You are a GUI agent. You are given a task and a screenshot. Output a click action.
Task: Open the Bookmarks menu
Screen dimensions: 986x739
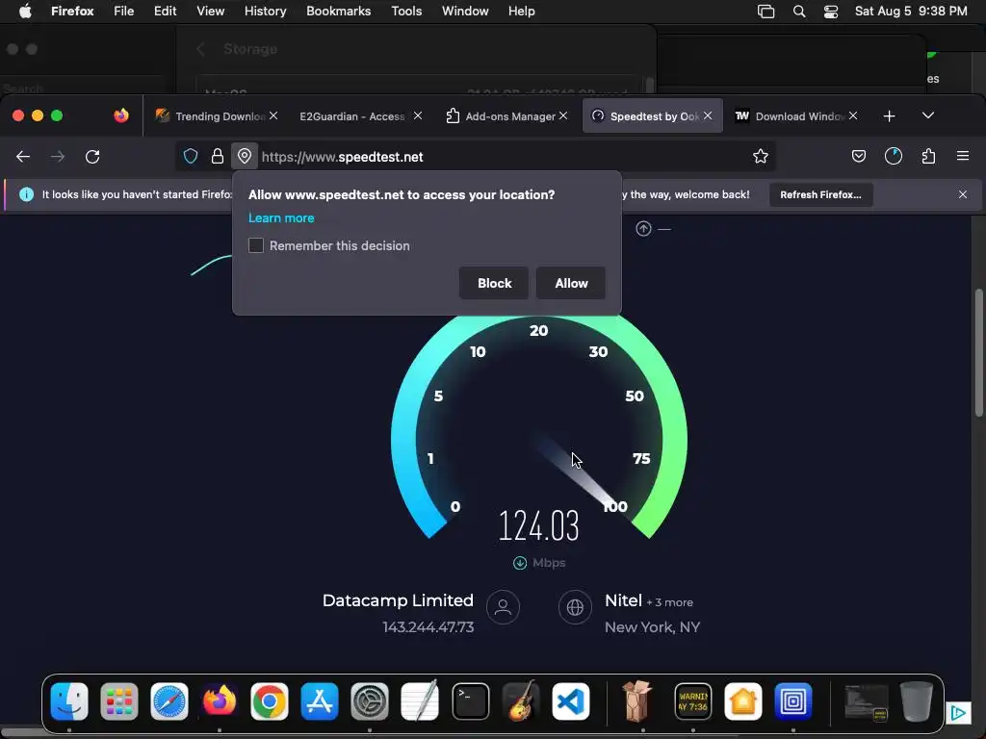pyautogui.click(x=338, y=12)
